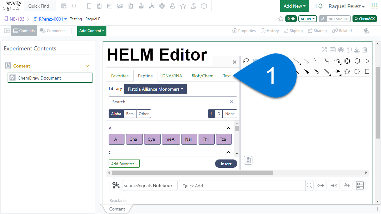Delete the ChemDraw document via trash icon
The width and height of the screenshot is (381, 214).
(365, 49)
